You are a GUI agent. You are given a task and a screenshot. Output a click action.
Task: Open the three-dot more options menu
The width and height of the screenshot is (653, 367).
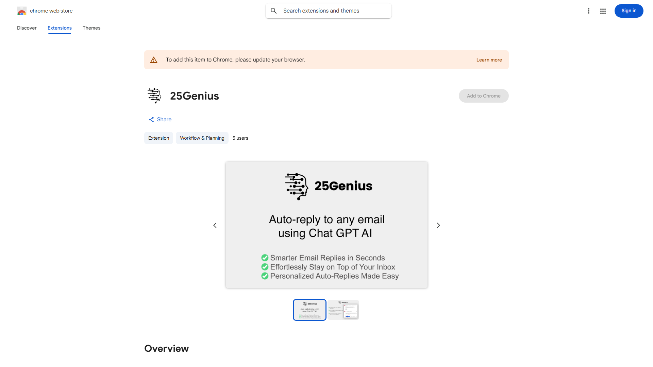coord(588,11)
